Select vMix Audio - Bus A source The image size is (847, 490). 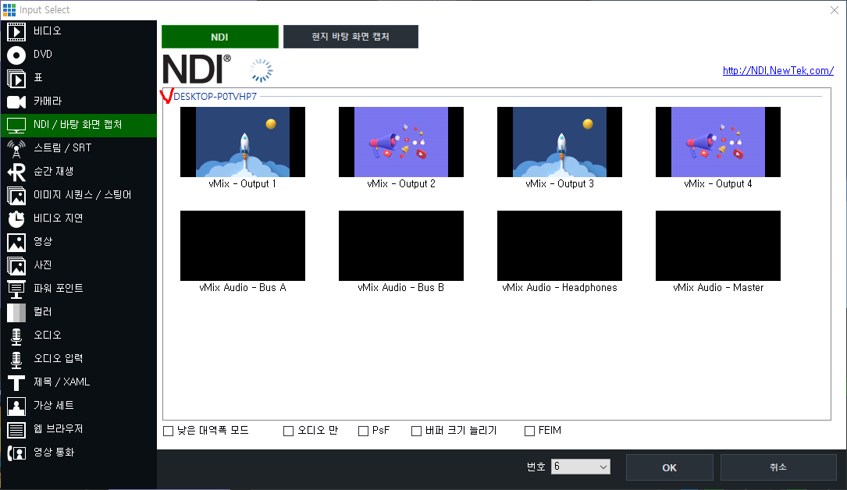coord(243,246)
